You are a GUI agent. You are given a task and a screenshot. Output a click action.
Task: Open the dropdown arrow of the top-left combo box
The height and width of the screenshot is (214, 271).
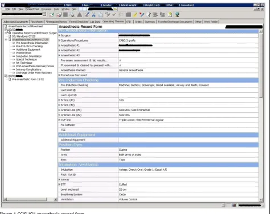[x=44, y=14]
